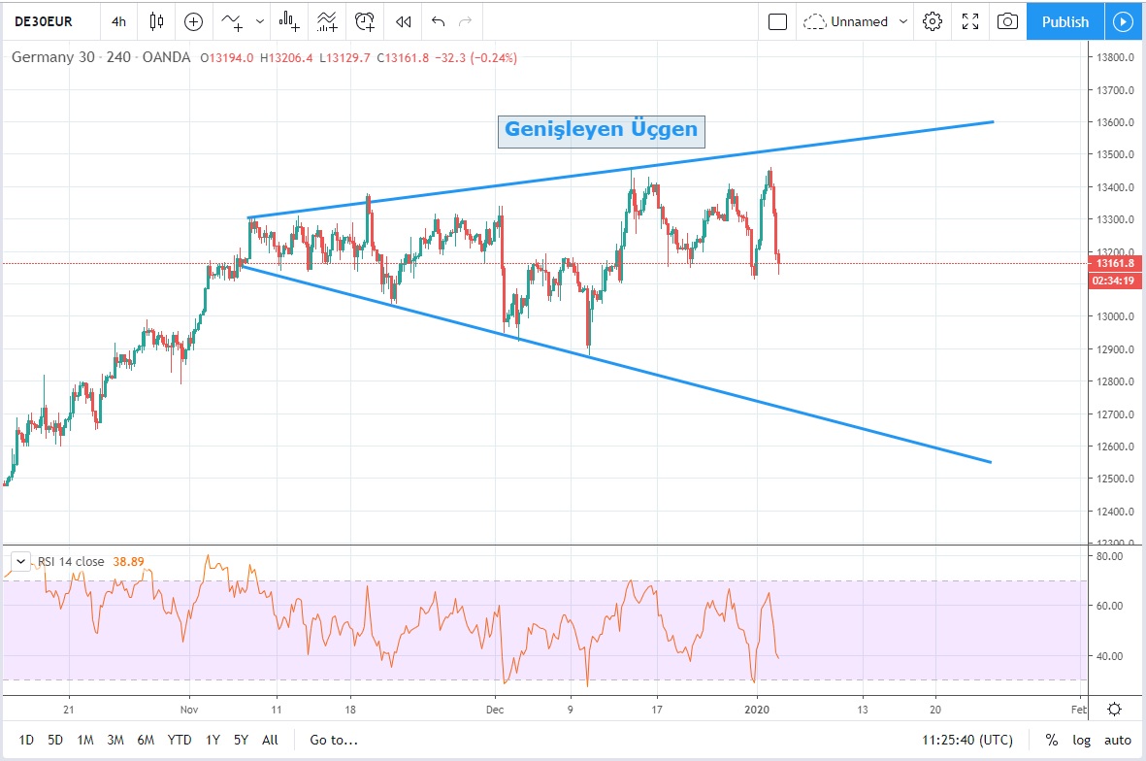1146x761 pixels.
Task: Set the range to 1D
Action: point(26,740)
